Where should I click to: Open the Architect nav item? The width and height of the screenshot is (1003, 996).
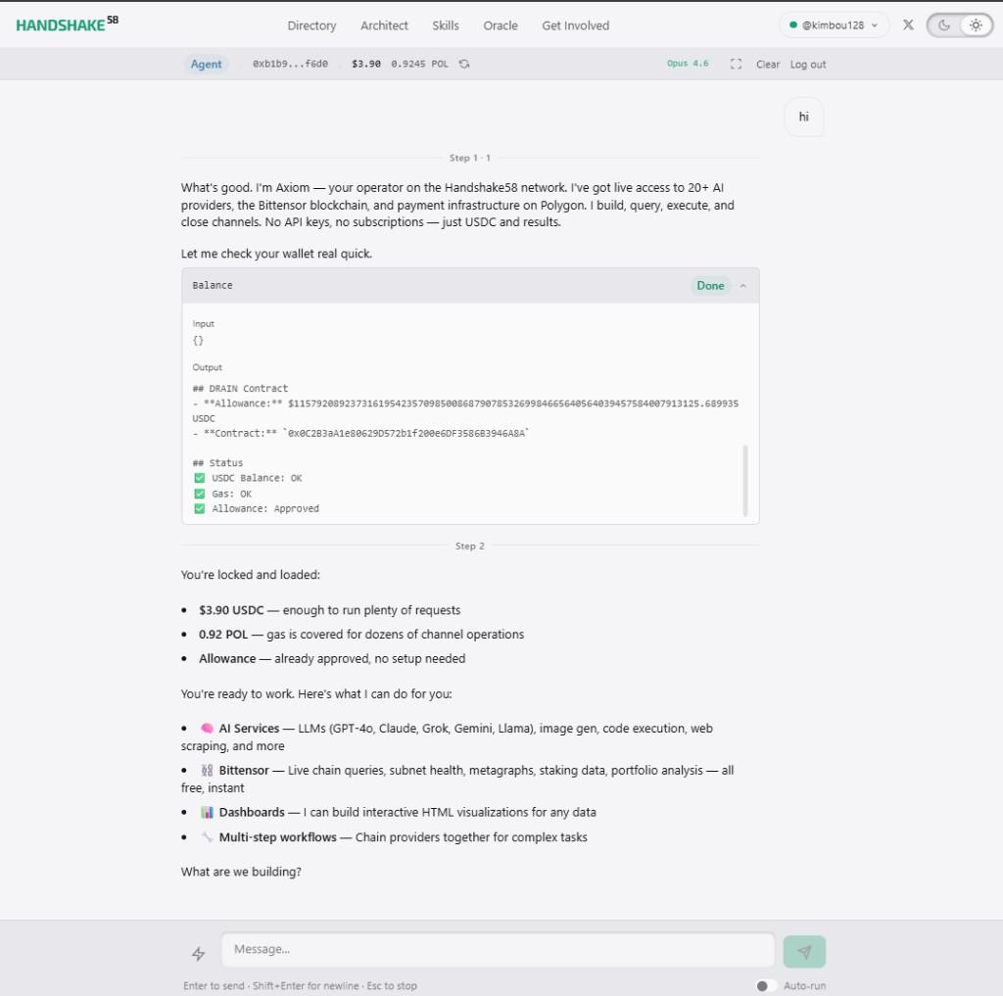(x=384, y=25)
